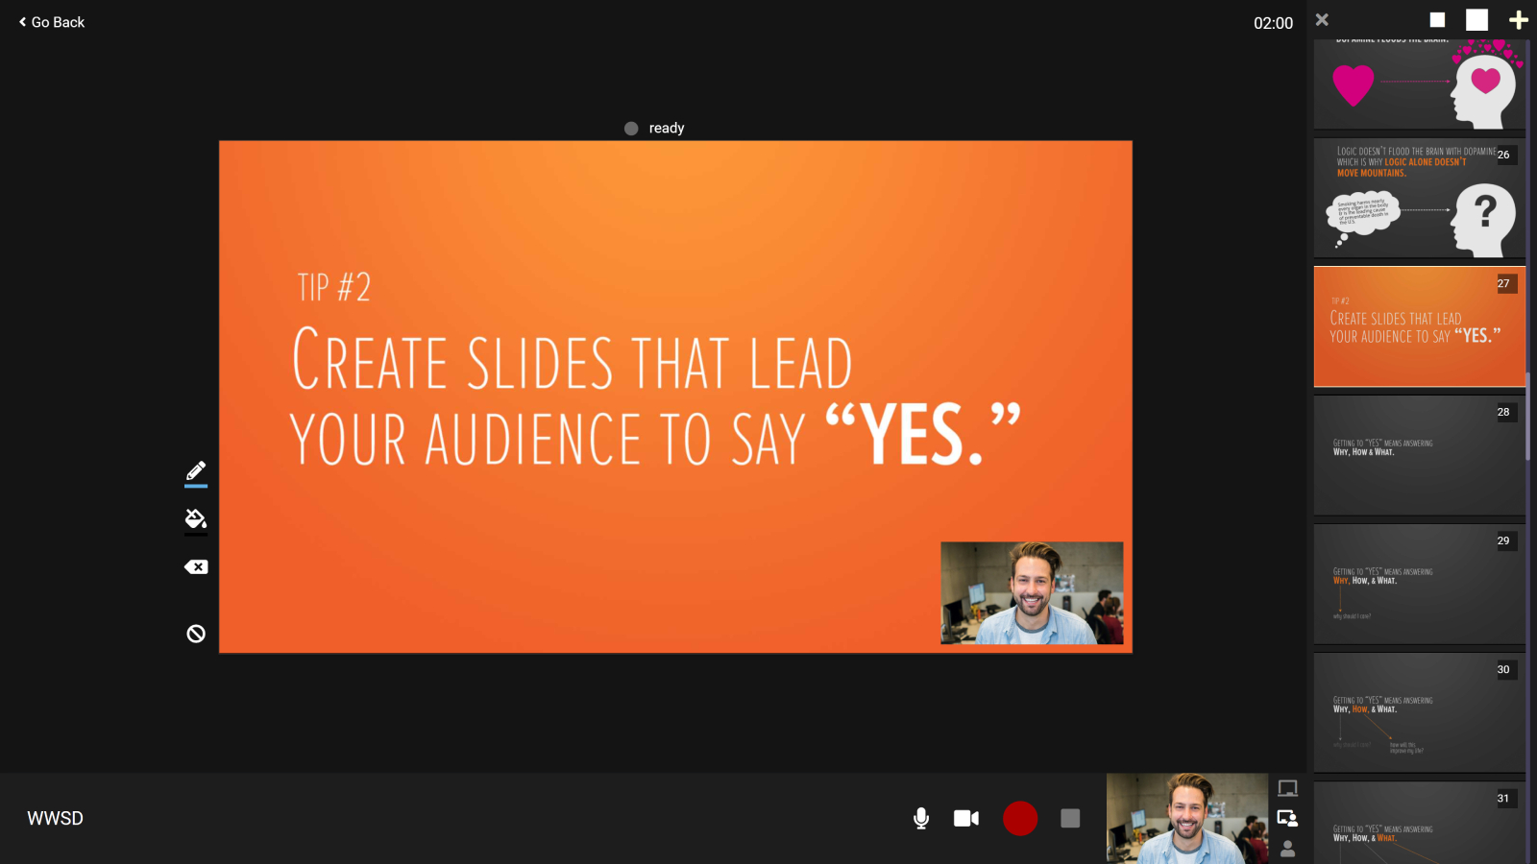Open screen sharing with the laptop icon

pyautogui.click(x=1287, y=789)
